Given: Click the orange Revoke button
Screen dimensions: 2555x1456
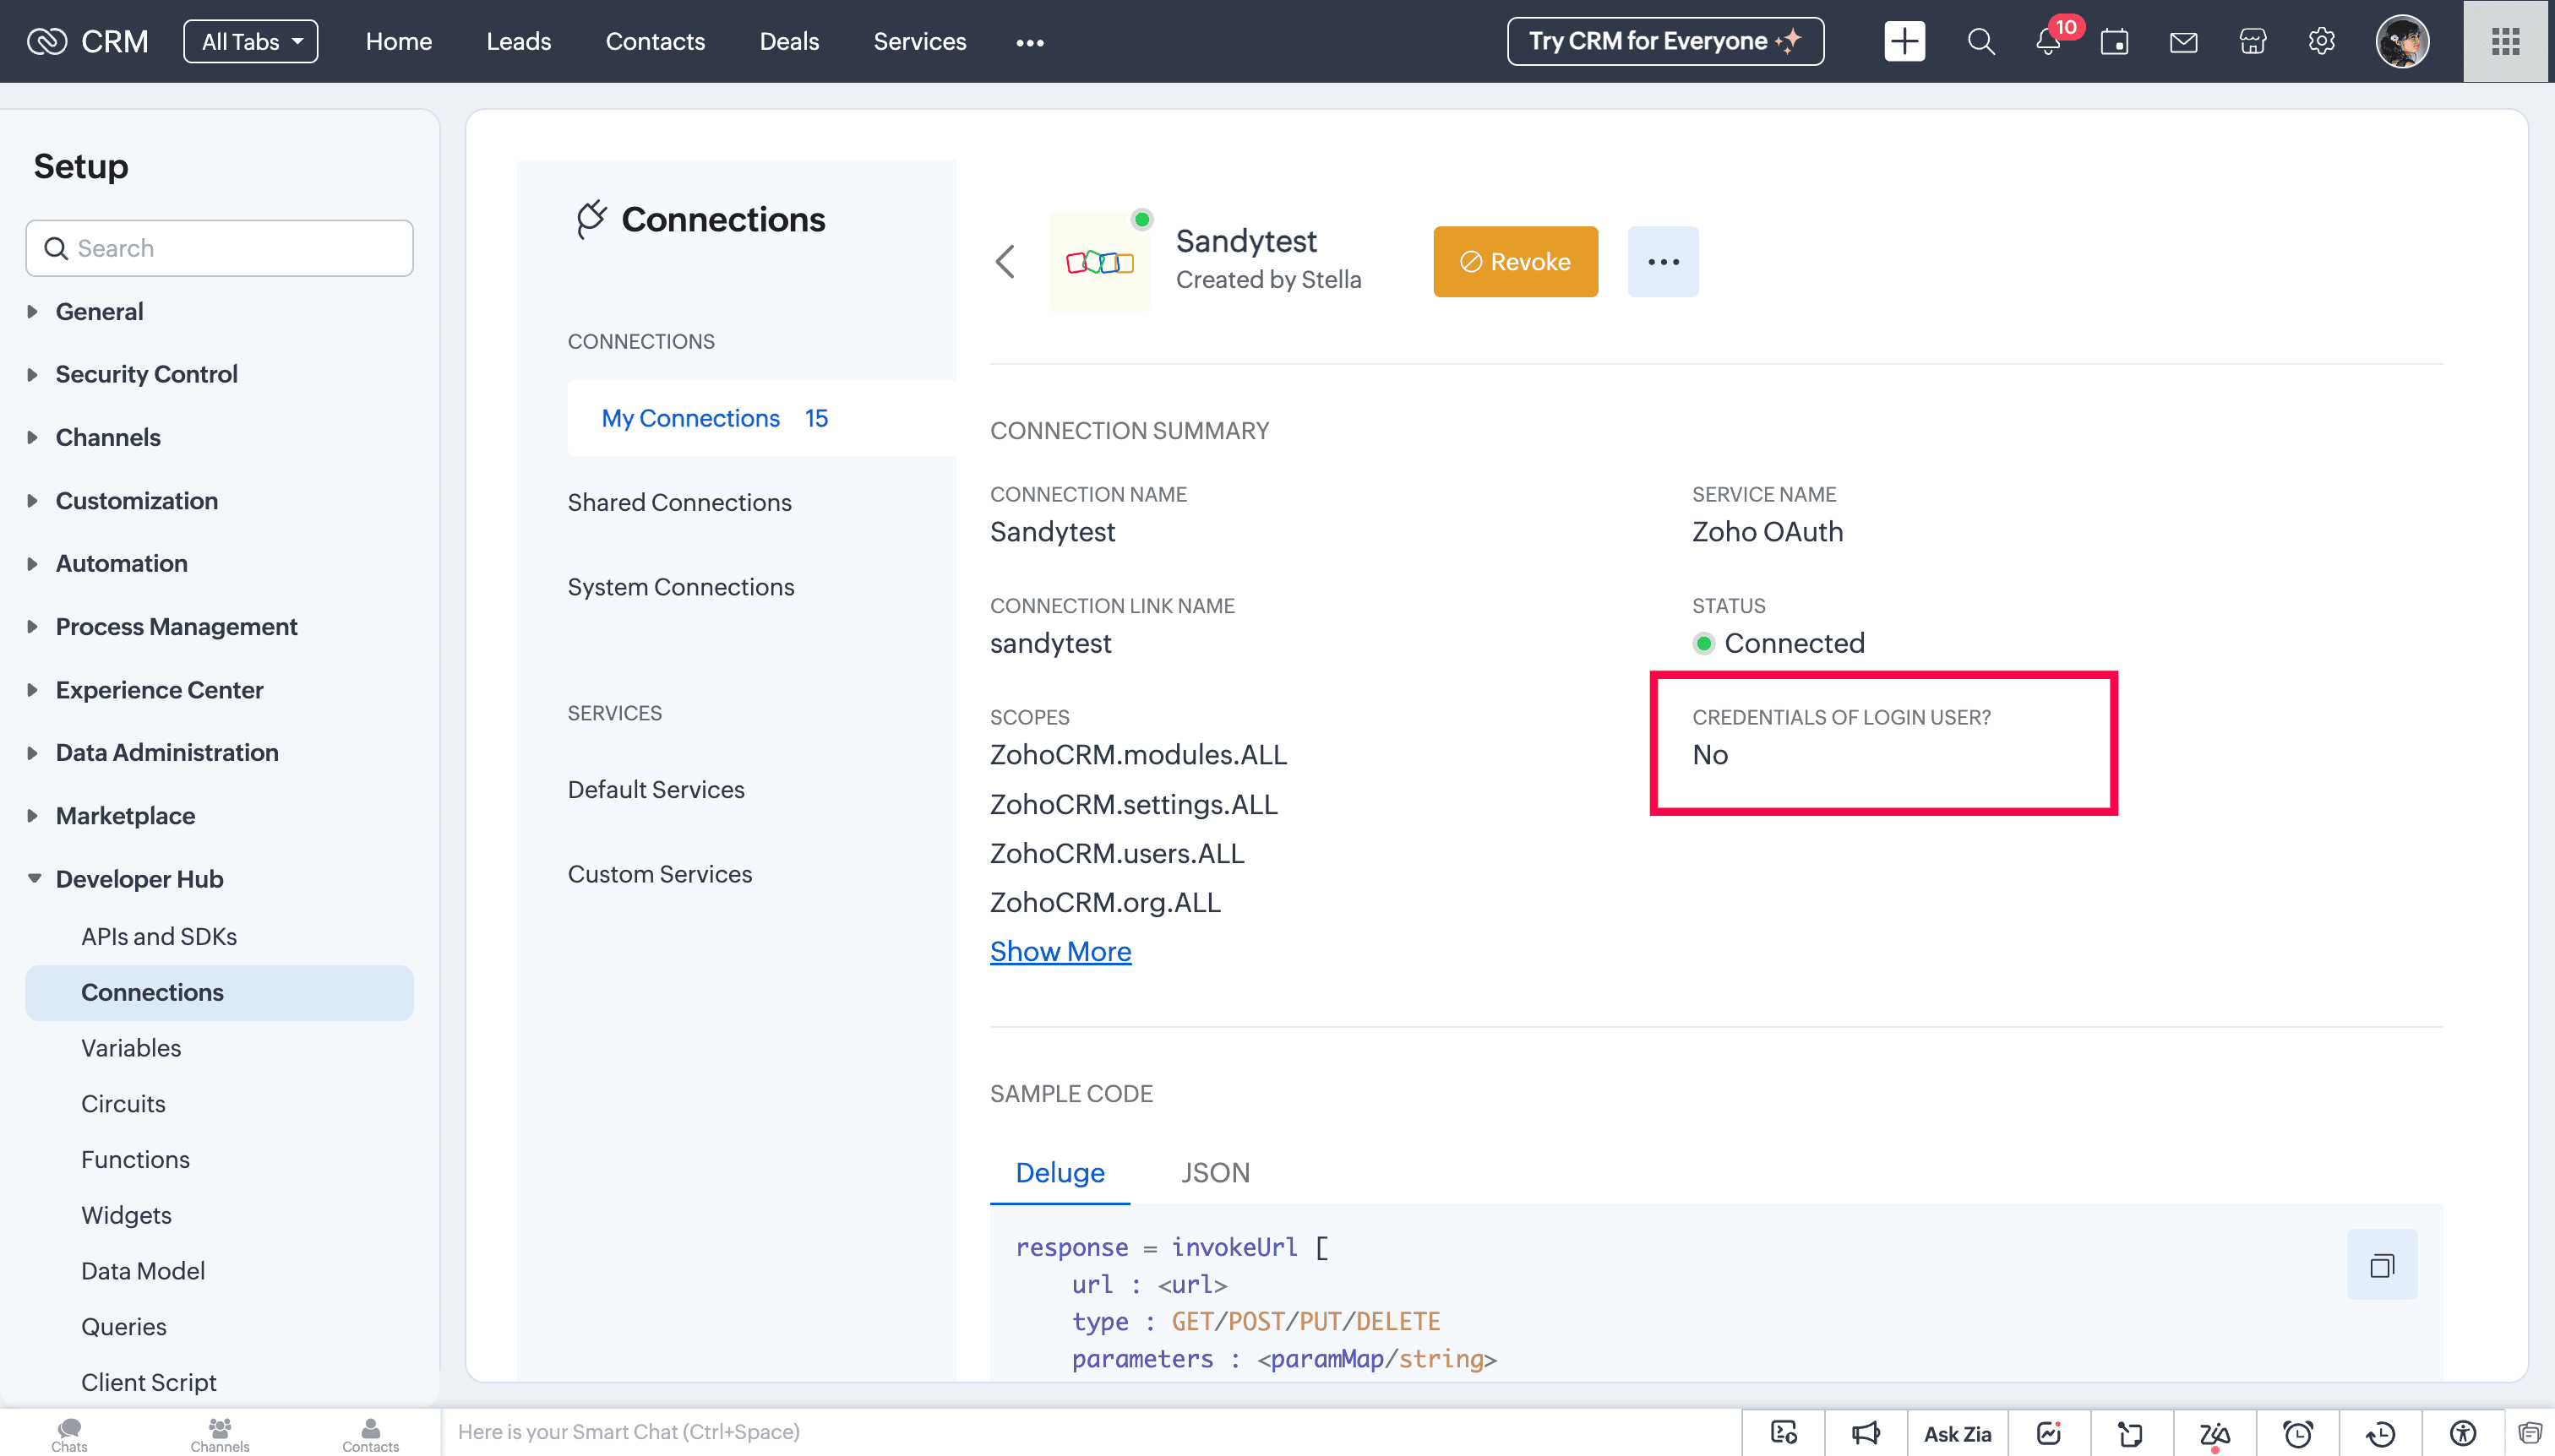Looking at the screenshot, I should [x=1515, y=262].
